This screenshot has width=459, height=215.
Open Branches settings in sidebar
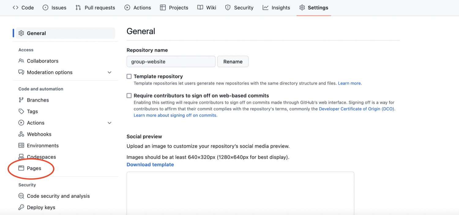point(38,100)
